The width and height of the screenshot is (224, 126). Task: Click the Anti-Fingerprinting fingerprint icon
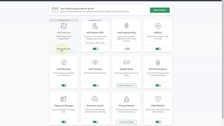126,26
